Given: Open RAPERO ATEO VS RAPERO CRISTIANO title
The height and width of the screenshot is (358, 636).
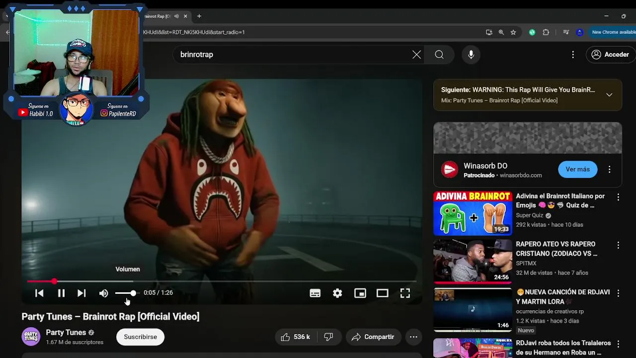Looking at the screenshot, I should [x=556, y=249].
